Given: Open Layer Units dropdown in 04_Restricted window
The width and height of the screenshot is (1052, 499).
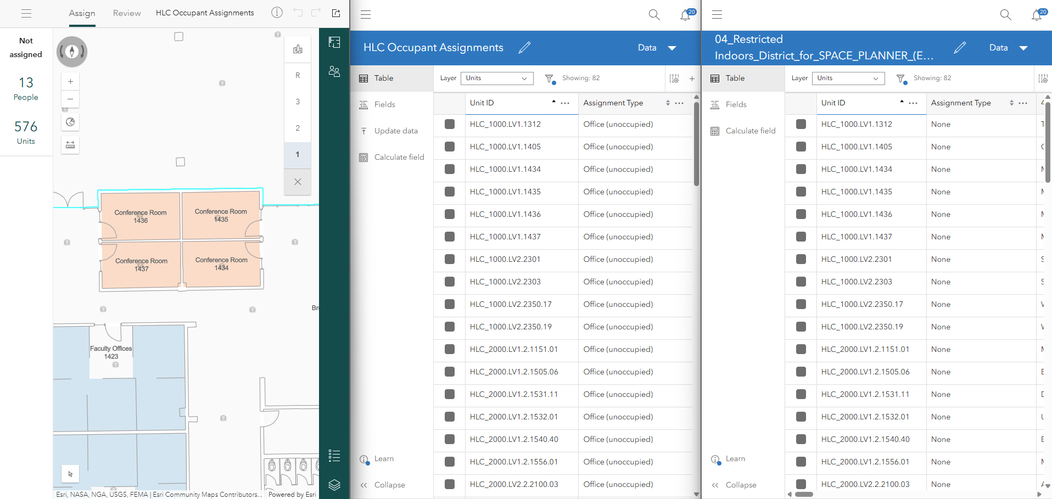Looking at the screenshot, I should (x=848, y=79).
